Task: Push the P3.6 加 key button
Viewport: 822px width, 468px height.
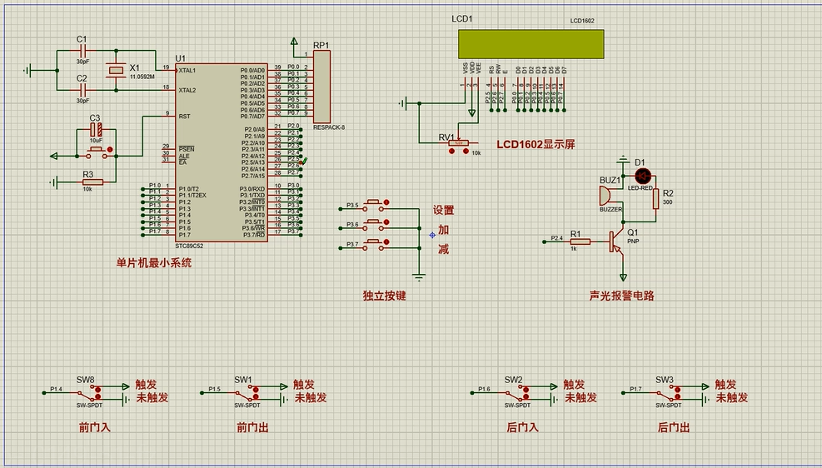Action: (x=373, y=224)
